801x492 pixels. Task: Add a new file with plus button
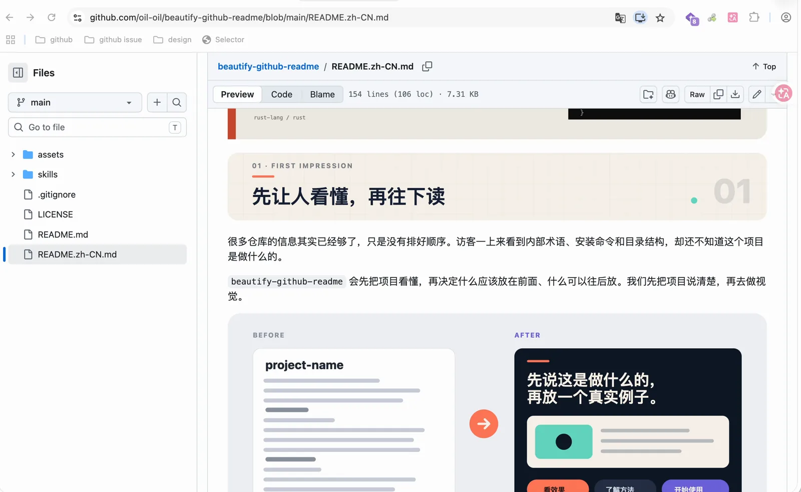pyautogui.click(x=157, y=102)
